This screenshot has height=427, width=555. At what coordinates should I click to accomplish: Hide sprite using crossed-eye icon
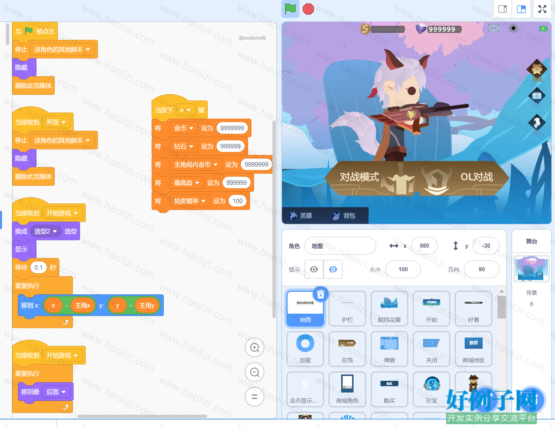(333, 269)
